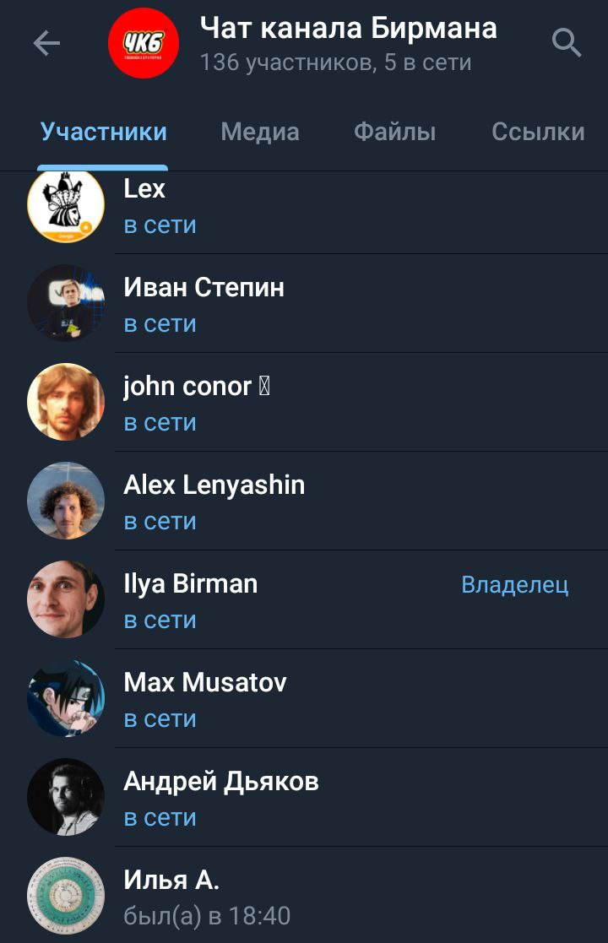
Task: Tap Ilya Birman's profile photo
Action: point(66,599)
